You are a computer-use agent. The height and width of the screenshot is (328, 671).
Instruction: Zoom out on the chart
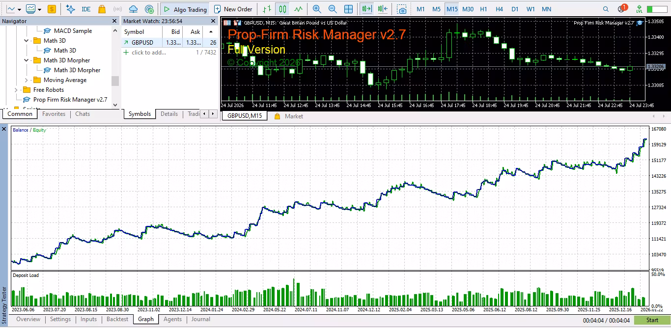click(333, 9)
